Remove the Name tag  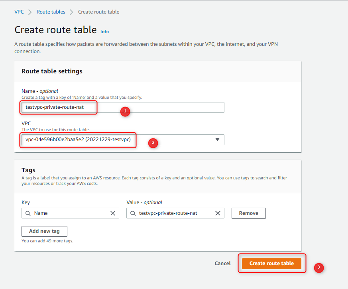(249, 213)
